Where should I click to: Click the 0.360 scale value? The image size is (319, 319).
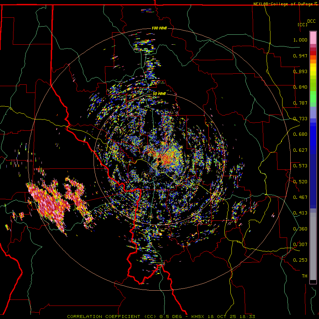tap(300, 229)
